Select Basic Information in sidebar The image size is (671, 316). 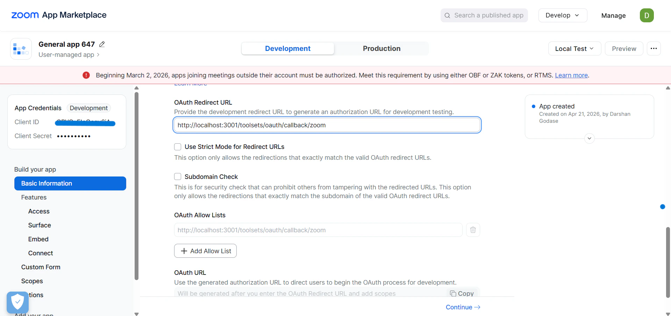pos(70,183)
